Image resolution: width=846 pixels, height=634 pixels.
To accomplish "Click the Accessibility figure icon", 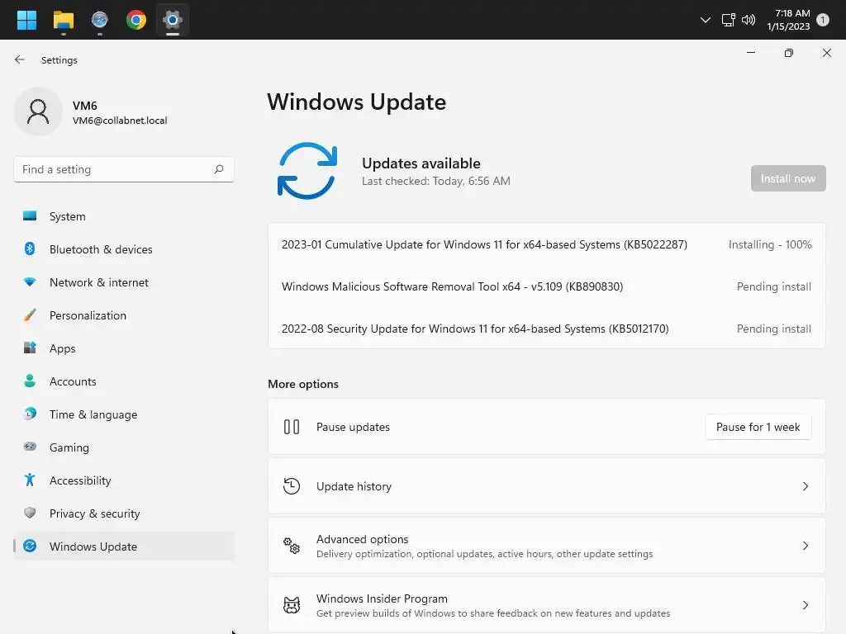I will (30, 480).
